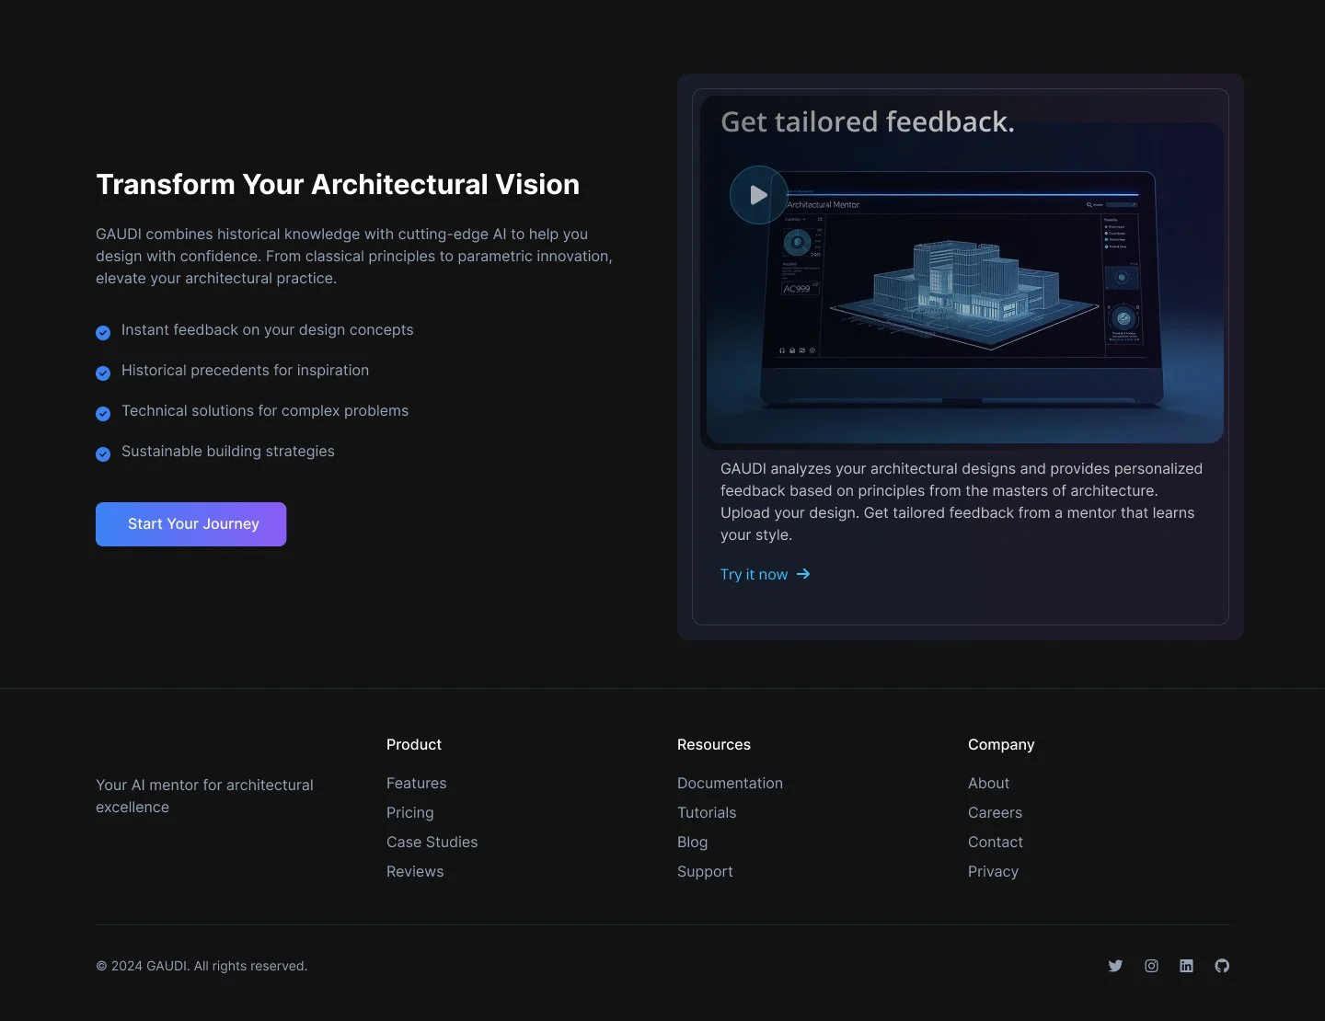The image size is (1325, 1021).
Task: Open the Blog link
Action: (x=692, y=843)
